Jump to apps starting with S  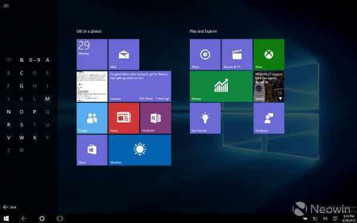(x=21, y=125)
